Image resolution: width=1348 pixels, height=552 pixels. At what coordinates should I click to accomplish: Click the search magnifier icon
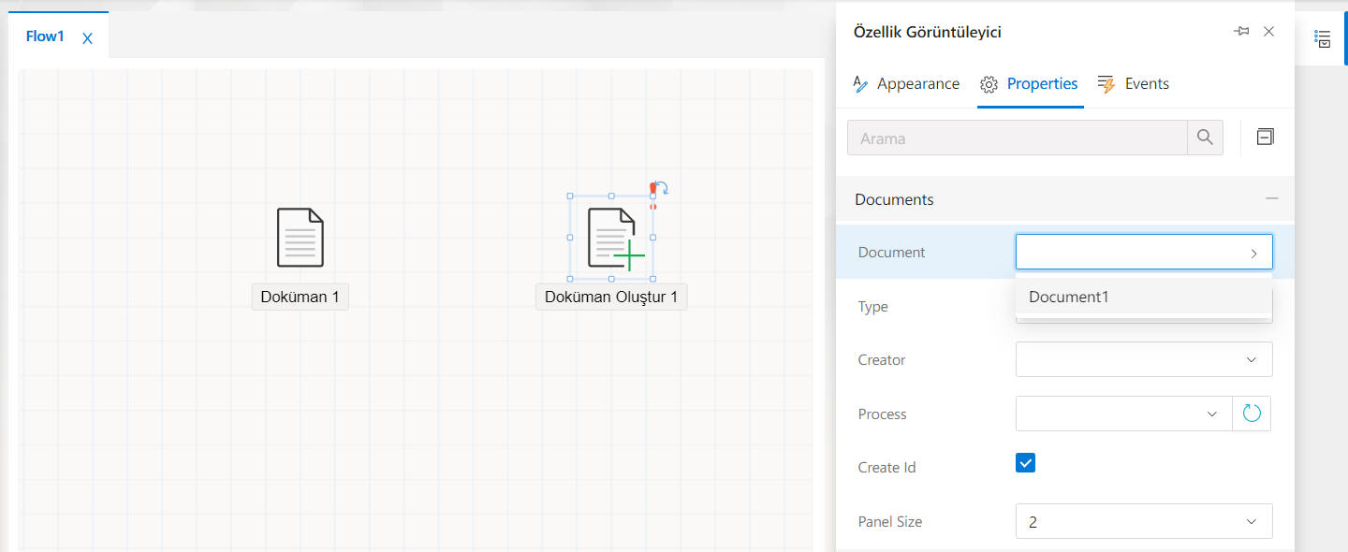point(1205,138)
